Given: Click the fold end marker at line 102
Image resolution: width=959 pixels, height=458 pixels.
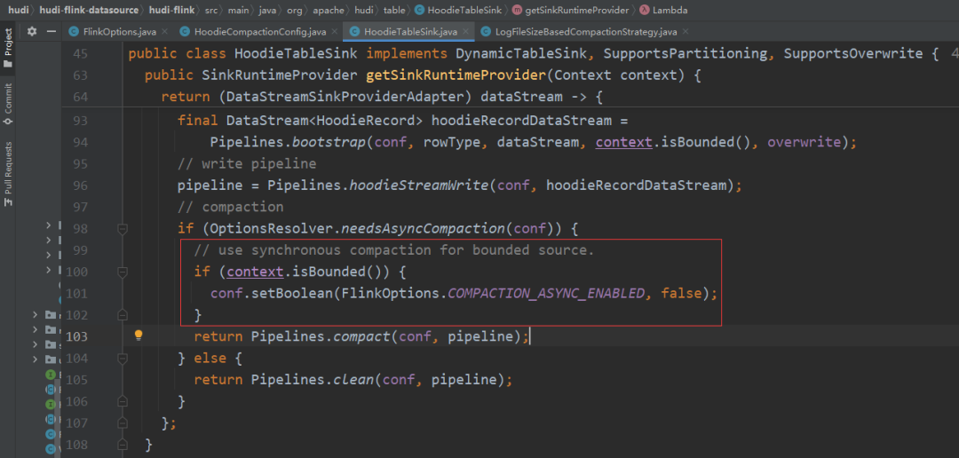Looking at the screenshot, I should pyautogui.click(x=123, y=314).
